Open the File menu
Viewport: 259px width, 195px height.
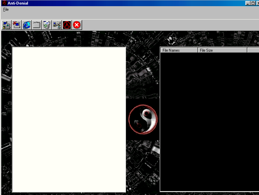click(6, 9)
